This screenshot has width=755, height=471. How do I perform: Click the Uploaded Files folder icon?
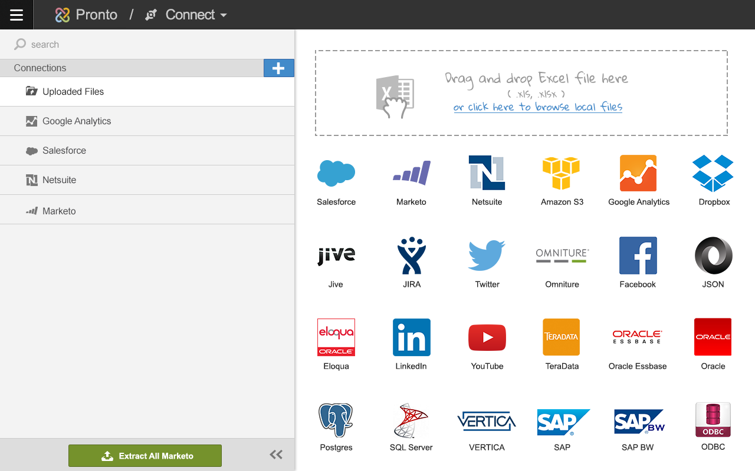[32, 91]
